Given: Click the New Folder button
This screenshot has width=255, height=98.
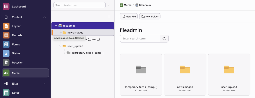Looking at the screenshot, I should tap(150, 16).
